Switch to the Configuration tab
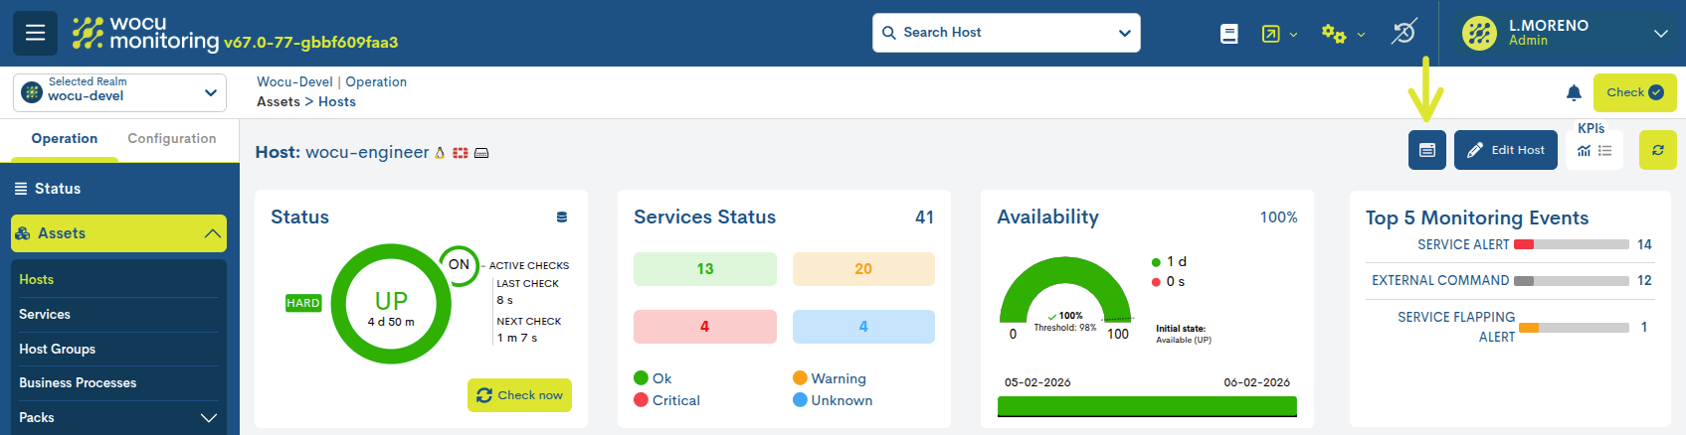Viewport: 1686px width, 435px height. click(172, 139)
